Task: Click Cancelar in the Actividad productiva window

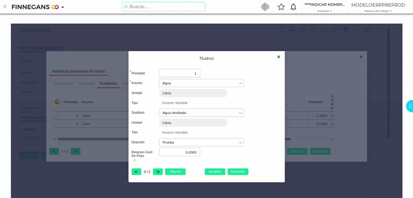Action: [x=320, y=152]
